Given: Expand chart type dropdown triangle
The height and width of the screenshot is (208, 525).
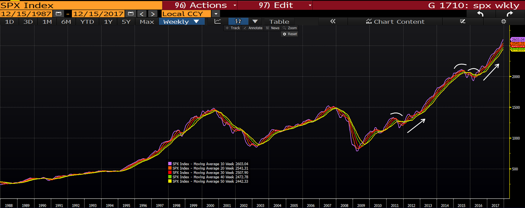Looking at the screenshot, I should (x=255, y=21).
